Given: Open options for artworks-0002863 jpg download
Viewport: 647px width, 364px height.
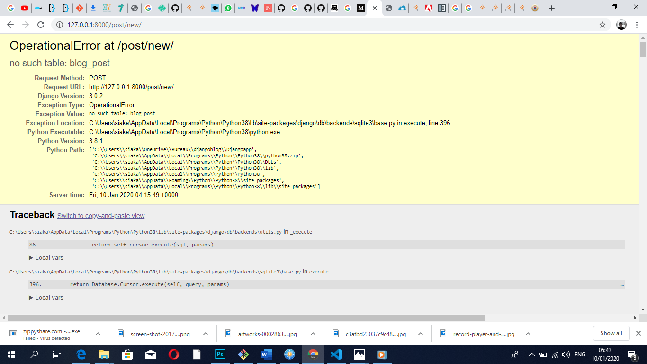Looking at the screenshot, I should click(313, 334).
